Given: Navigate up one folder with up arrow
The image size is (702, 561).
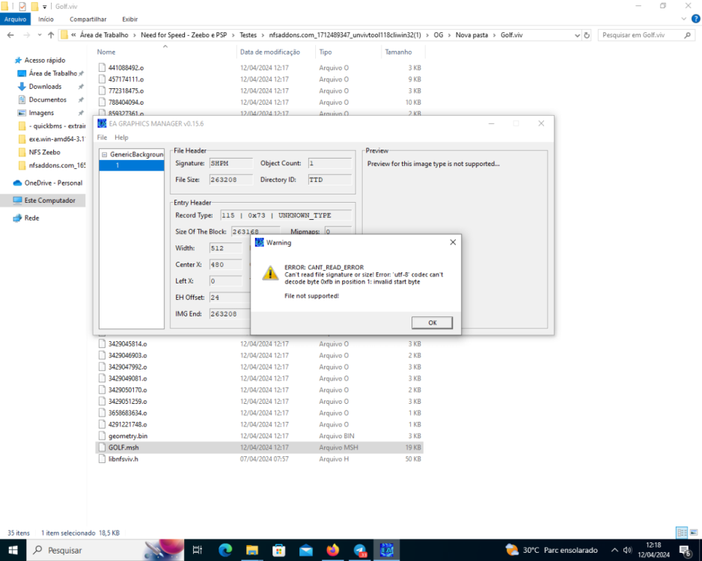Looking at the screenshot, I should 50,35.
